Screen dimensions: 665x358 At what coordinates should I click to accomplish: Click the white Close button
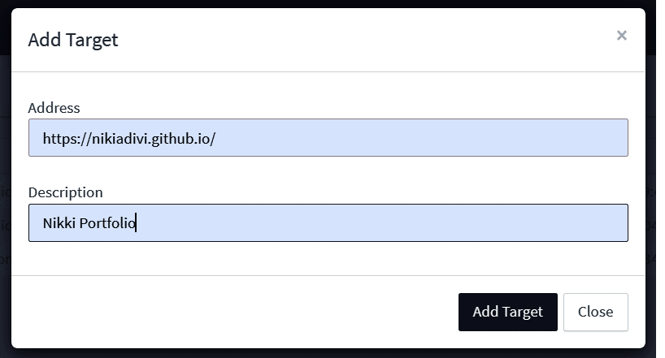(x=595, y=312)
